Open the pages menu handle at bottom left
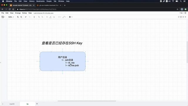This screenshot has width=188, height=106. click(x=3, y=104)
